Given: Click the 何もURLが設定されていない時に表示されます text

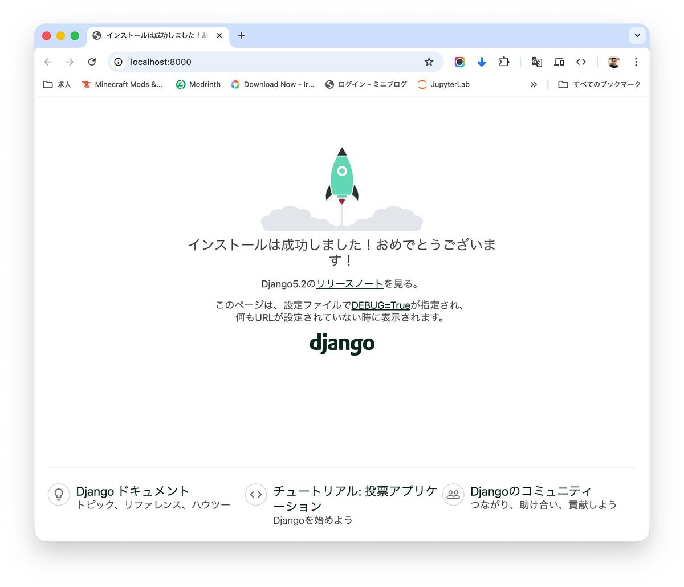Looking at the screenshot, I should [340, 317].
